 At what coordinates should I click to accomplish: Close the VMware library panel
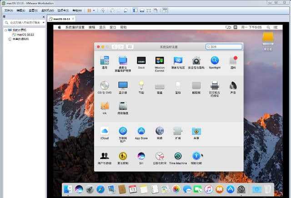pyautogui.click(x=44, y=17)
